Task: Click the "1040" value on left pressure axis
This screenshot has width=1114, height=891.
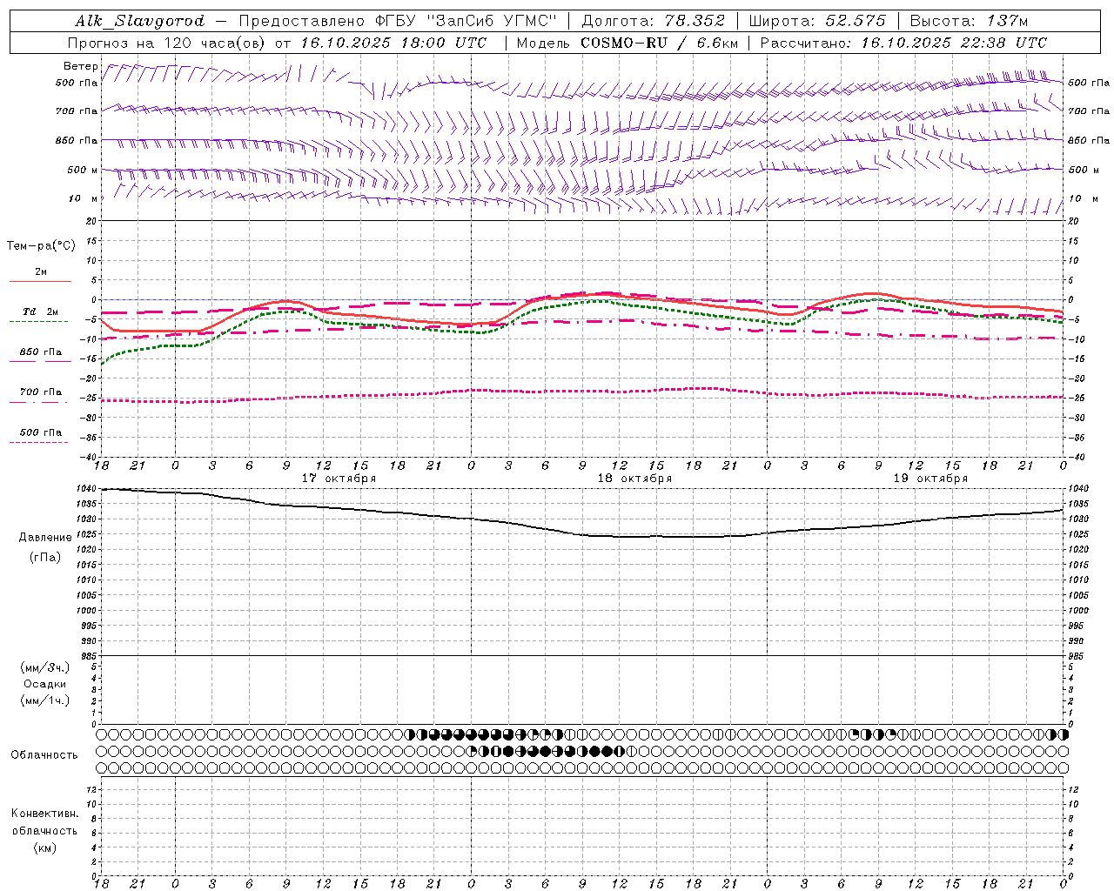Action: coord(86,488)
